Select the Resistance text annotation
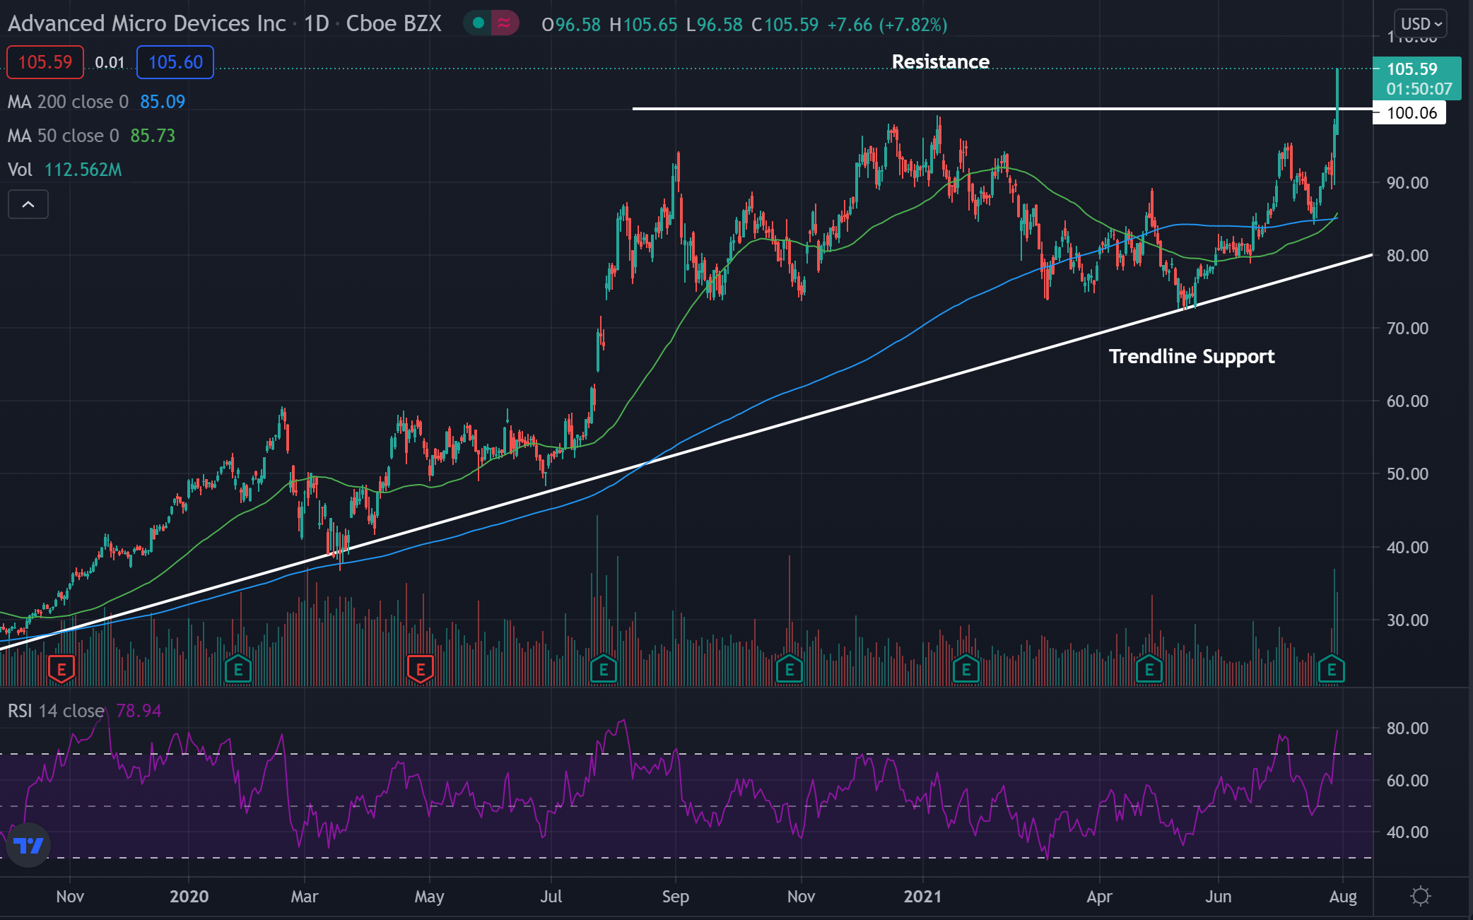This screenshot has width=1473, height=920. tap(940, 61)
